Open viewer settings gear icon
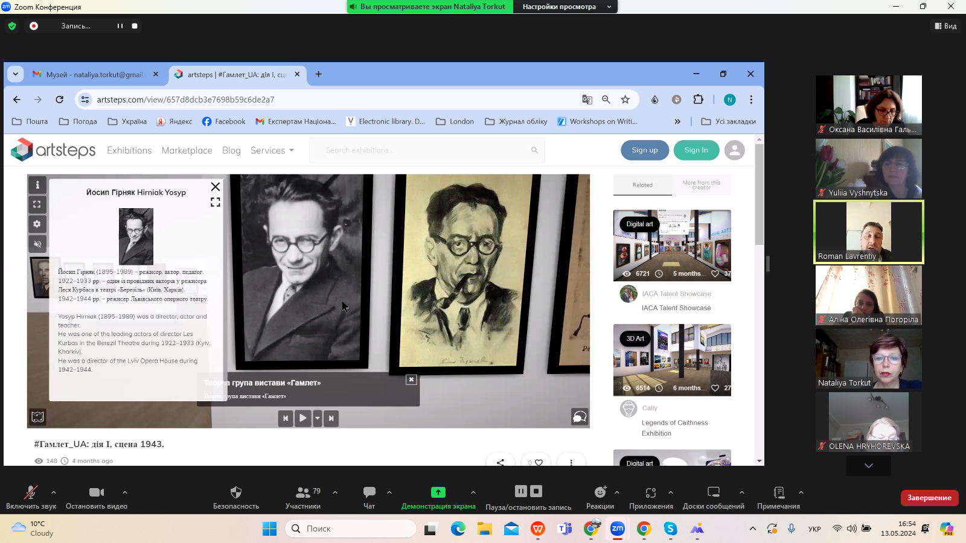 [x=37, y=224]
